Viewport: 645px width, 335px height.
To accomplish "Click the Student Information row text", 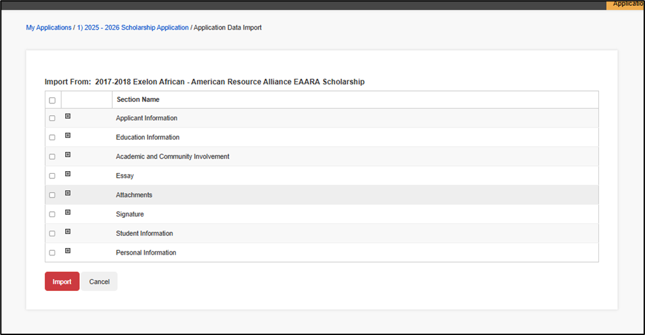I will click(x=144, y=234).
